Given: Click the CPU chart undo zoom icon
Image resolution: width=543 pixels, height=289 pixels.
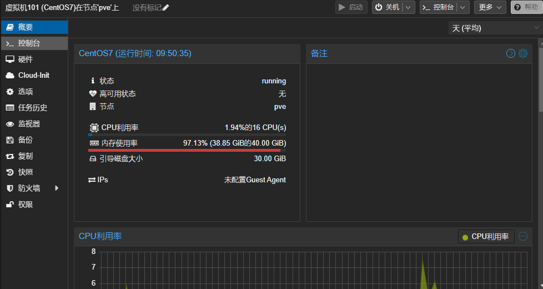Looking at the screenshot, I should click(x=523, y=236).
